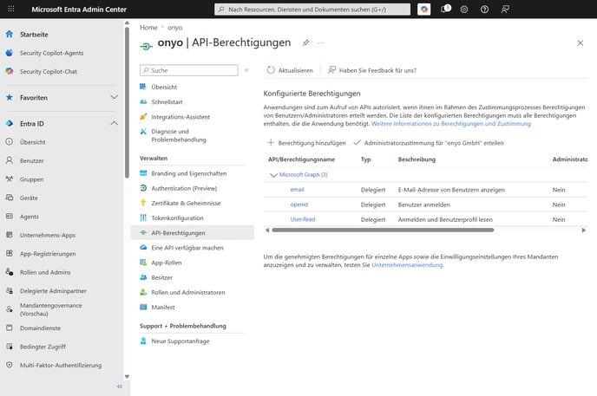Open Rollen und Administratoren menu item
597x396 pixels.
[188, 292]
